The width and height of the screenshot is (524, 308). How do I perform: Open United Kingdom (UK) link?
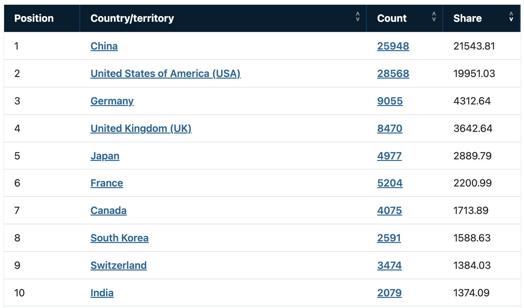click(x=141, y=128)
